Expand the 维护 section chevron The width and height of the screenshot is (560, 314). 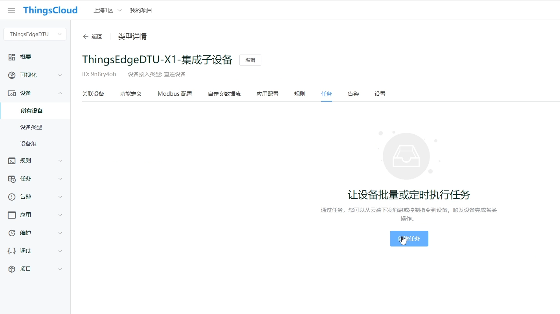pyautogui.click(x=60, y=233)
